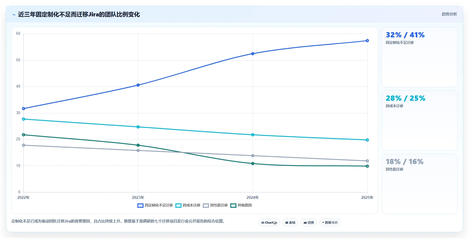Select the 2023年 point on 因成本迁移 line
Screen dimensions: 469x238
[138, 127]
